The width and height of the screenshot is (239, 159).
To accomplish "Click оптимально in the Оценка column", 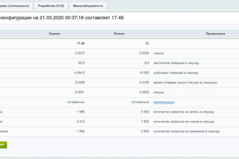I will click(x=76, y=102).
